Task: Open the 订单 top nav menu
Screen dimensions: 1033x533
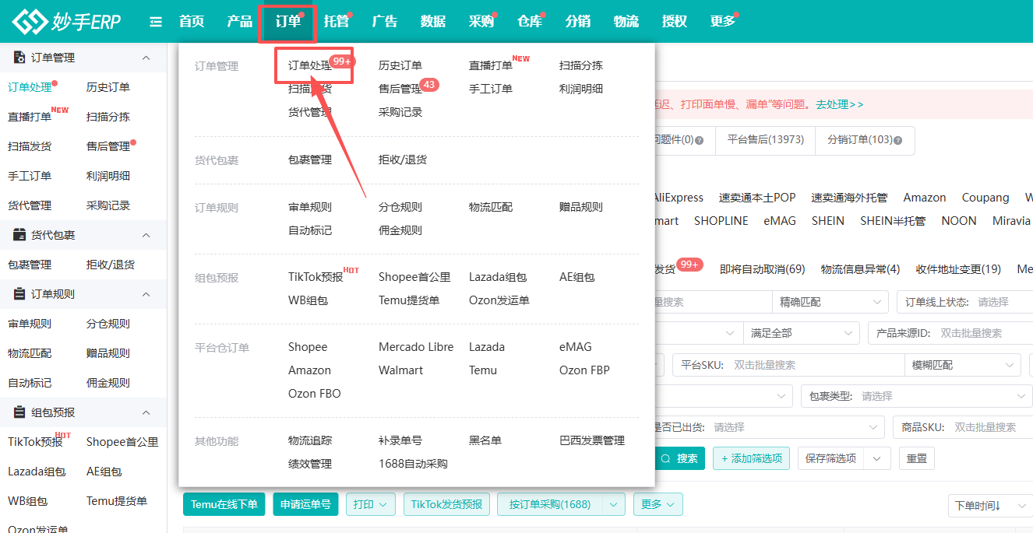Action: pos(288,22)
